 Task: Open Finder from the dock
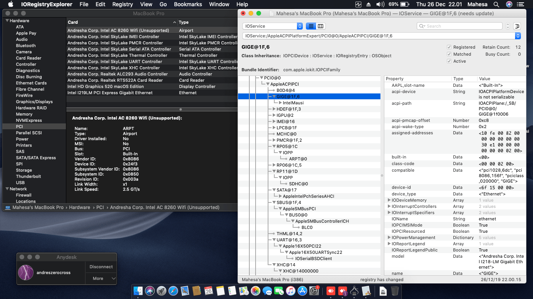point(138,290)
